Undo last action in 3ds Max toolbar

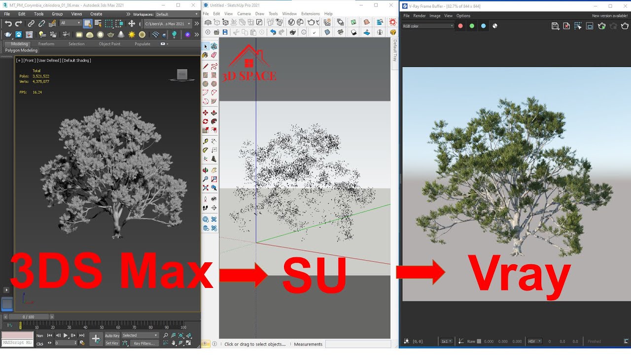8,23
